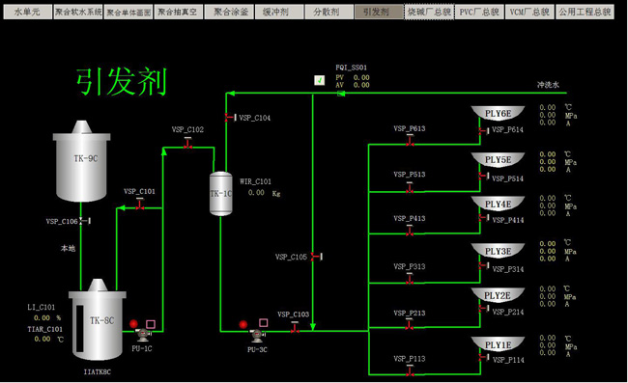Open valve VSP_C102 symbol

[187, 143]
